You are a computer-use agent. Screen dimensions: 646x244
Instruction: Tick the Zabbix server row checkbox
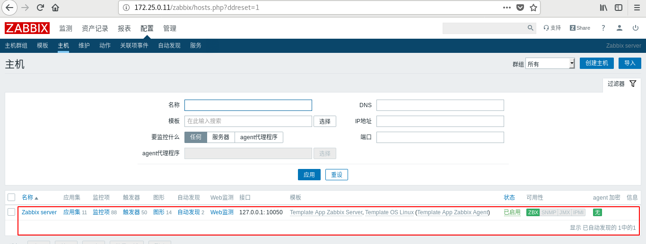click(11, 212)
